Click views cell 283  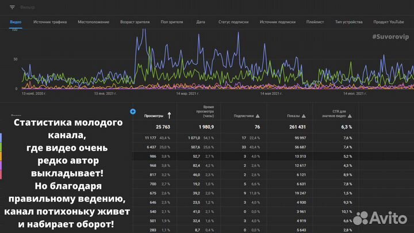coord(153,230)
